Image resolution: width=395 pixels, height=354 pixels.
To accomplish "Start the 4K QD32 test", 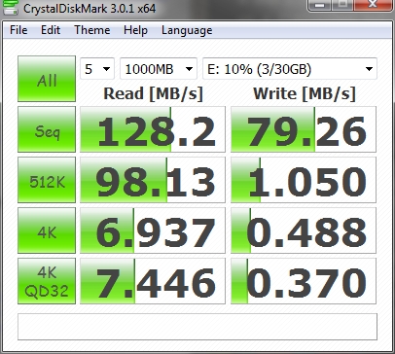I will (x=47, y=281).
